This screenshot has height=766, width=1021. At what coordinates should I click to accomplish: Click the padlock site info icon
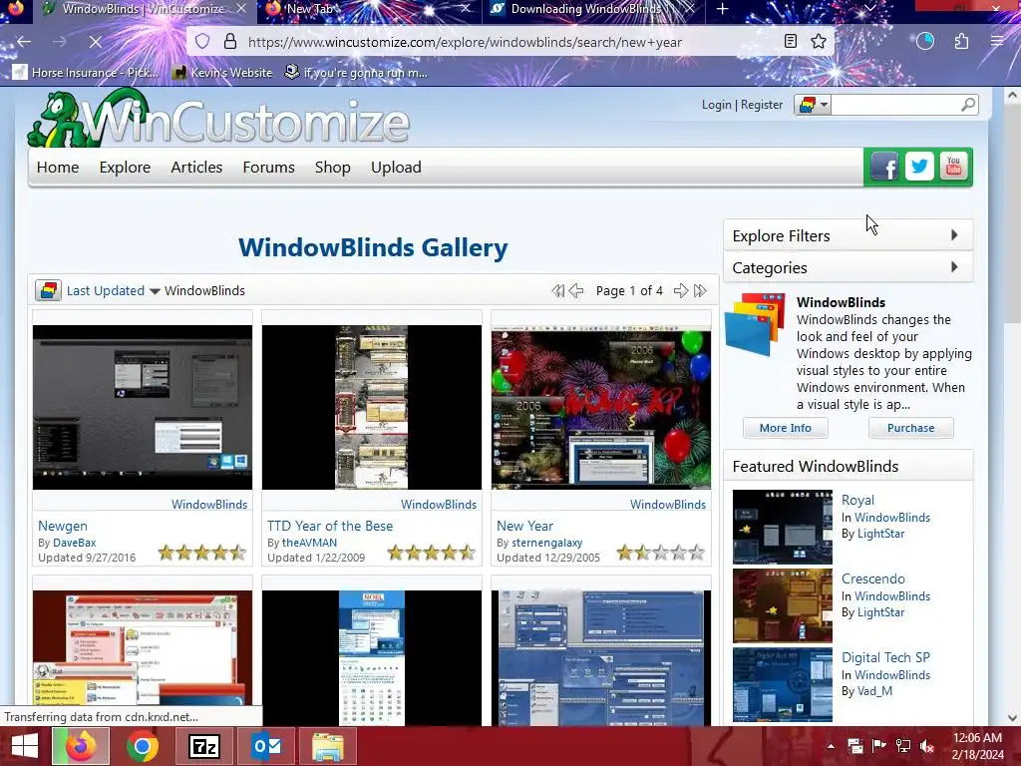(x=230, y=42)
